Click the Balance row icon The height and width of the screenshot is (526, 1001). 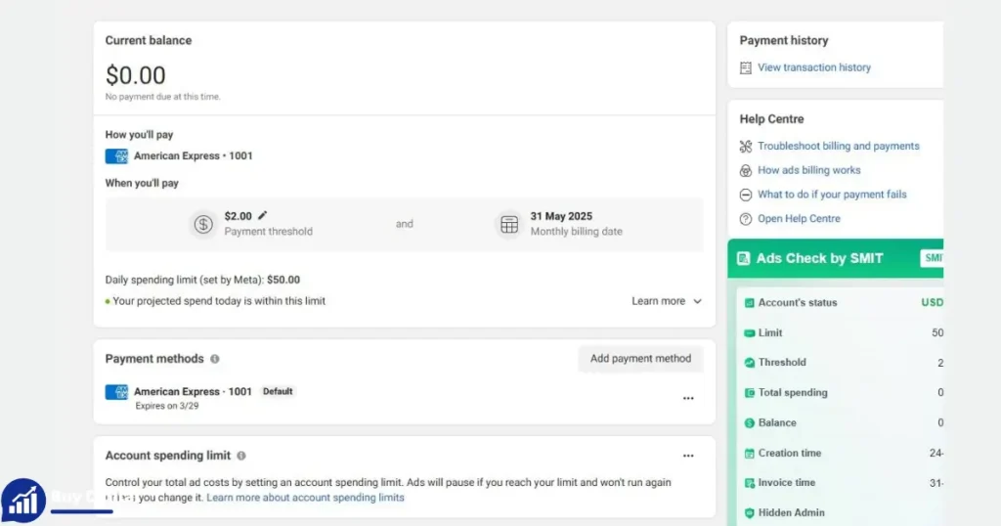[x=750, y=422]
